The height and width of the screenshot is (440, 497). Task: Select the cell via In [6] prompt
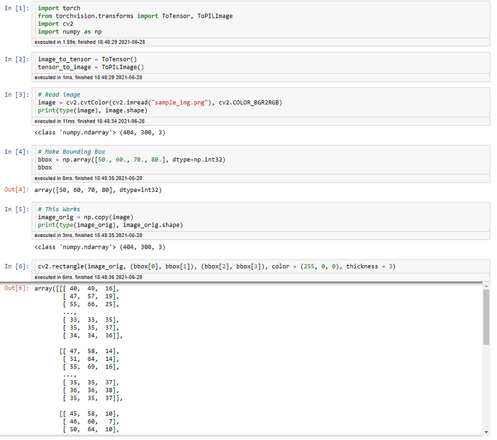[x=16, y=266]
